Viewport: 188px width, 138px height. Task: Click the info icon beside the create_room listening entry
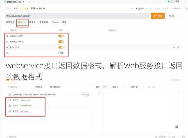pos(10,100)
